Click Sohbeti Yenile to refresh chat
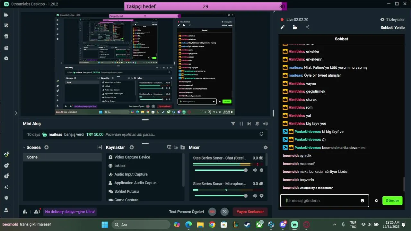The height and width of the screenshot is (231, 411). (392, 27)
